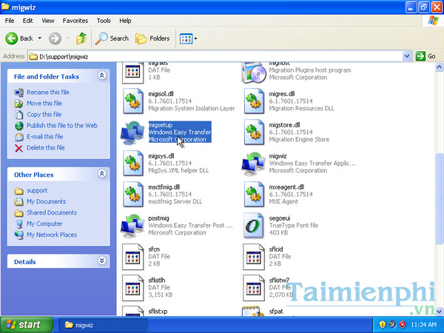Open Search from the toolbar

click(112, 38)
